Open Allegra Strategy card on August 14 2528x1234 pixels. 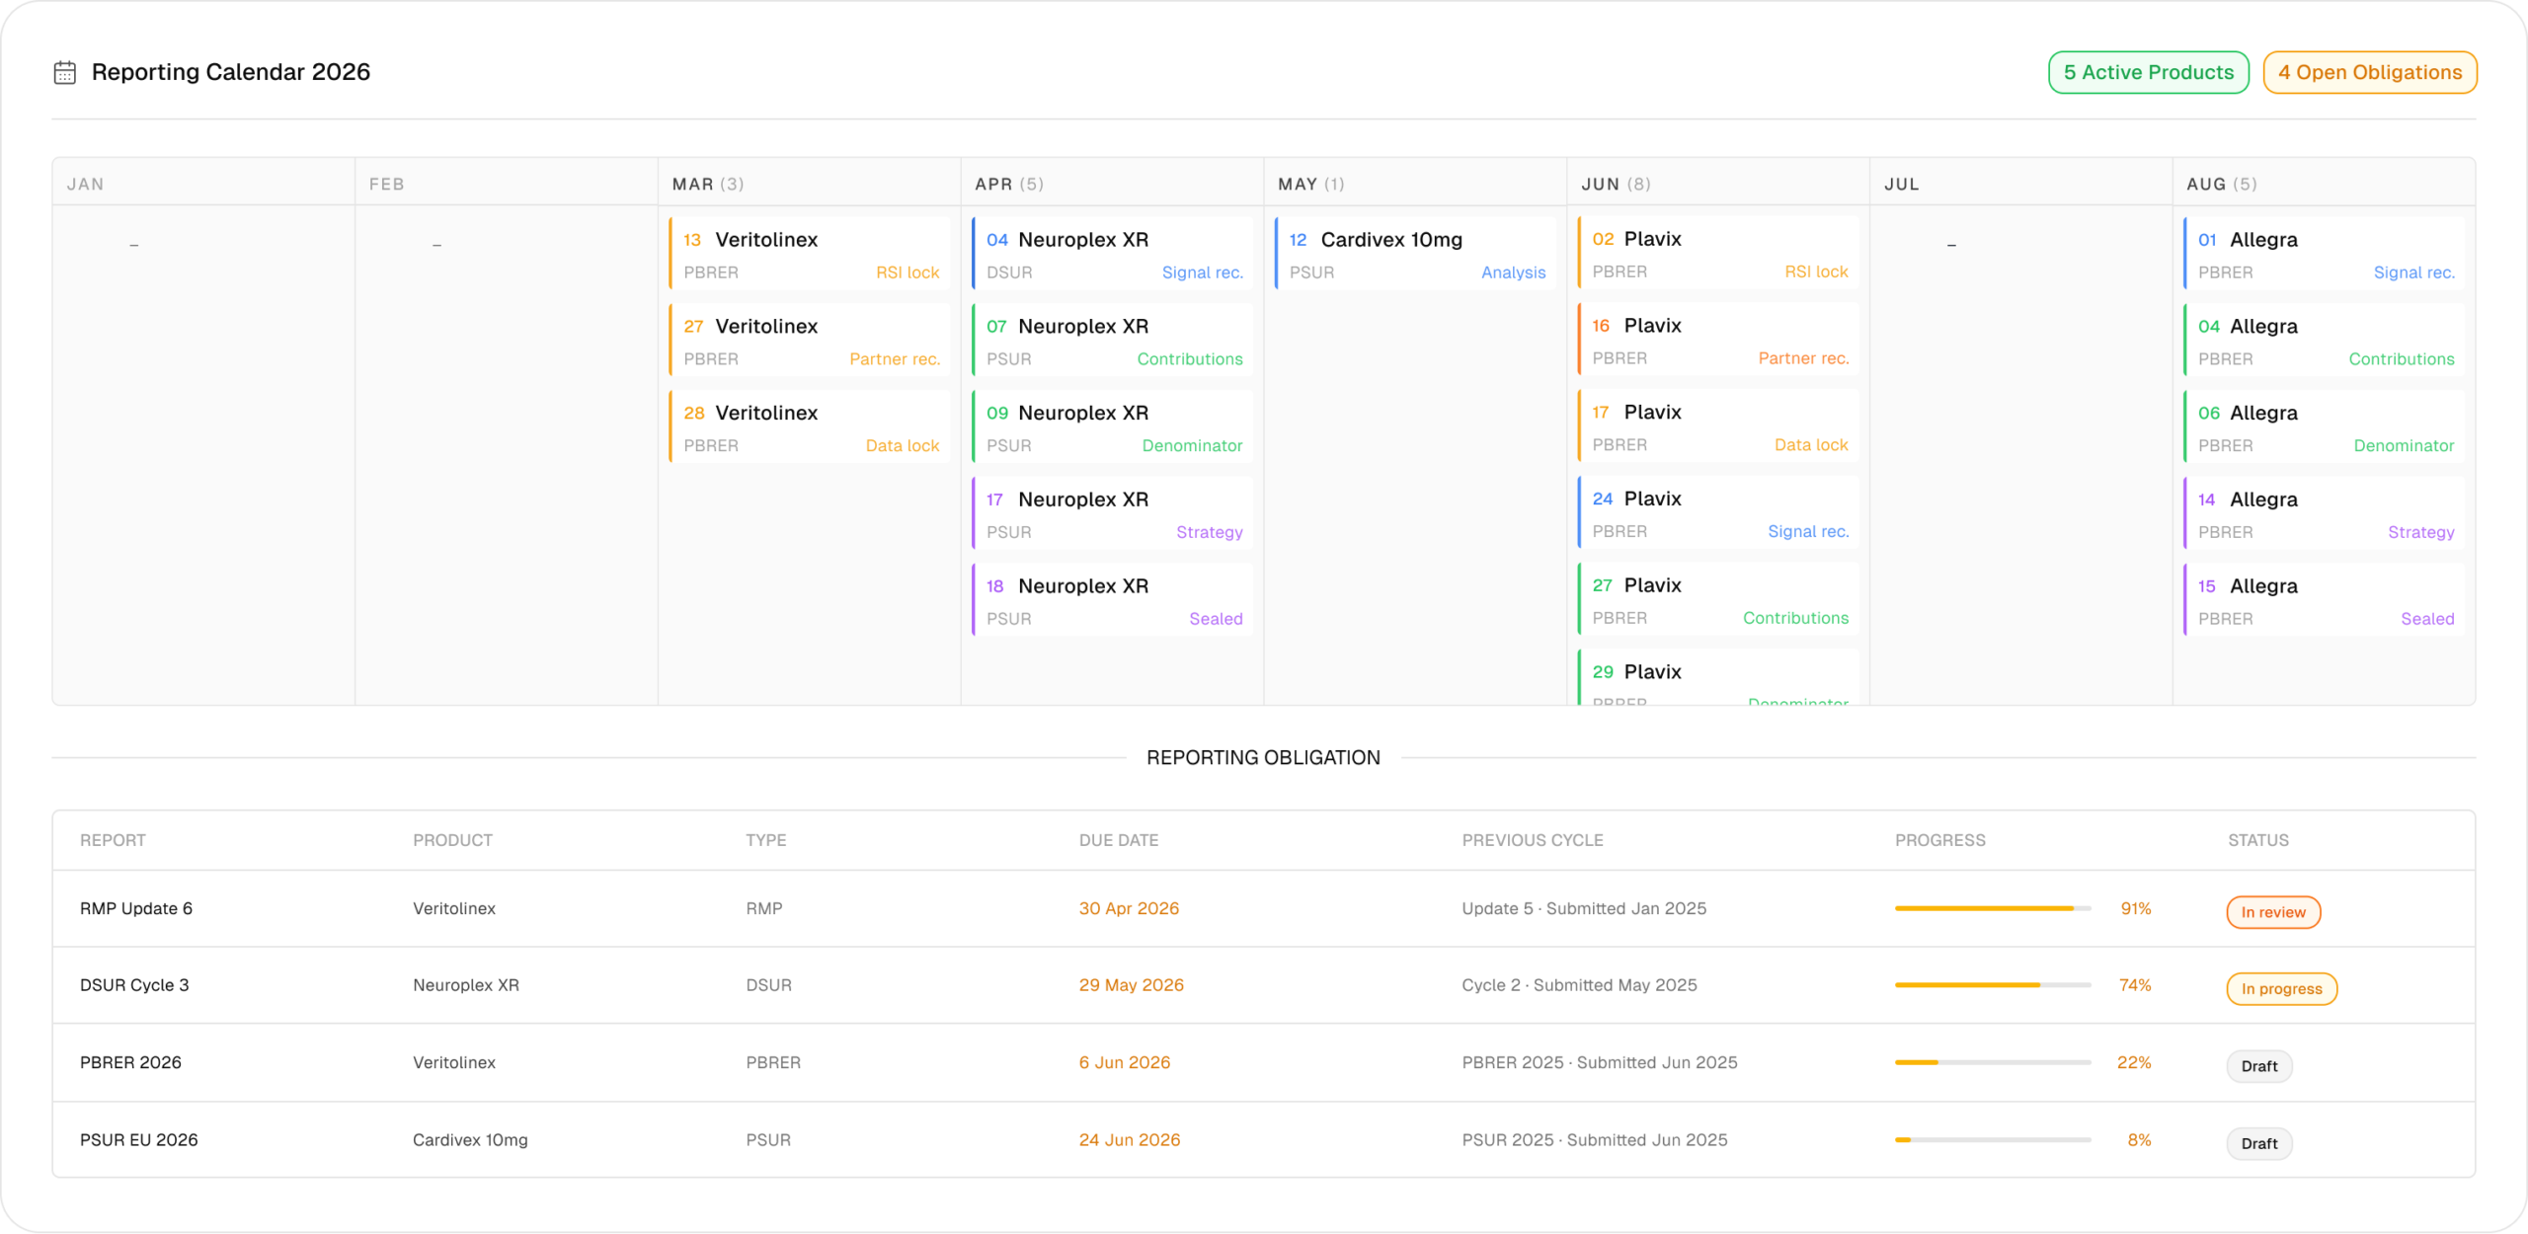click(2325, 513)
